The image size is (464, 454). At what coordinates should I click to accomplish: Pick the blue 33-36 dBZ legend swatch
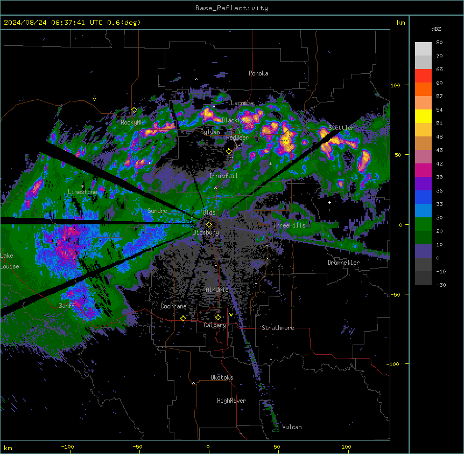423,197
